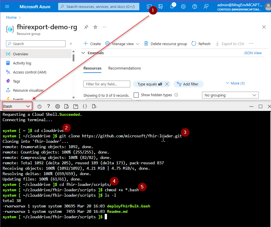This screenshot has height=227, width=271.
Task: Open the No grouping dropdown
Action: tap(230, 95)
